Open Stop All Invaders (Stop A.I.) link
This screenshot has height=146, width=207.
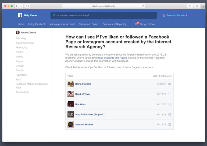click(90, 114)
